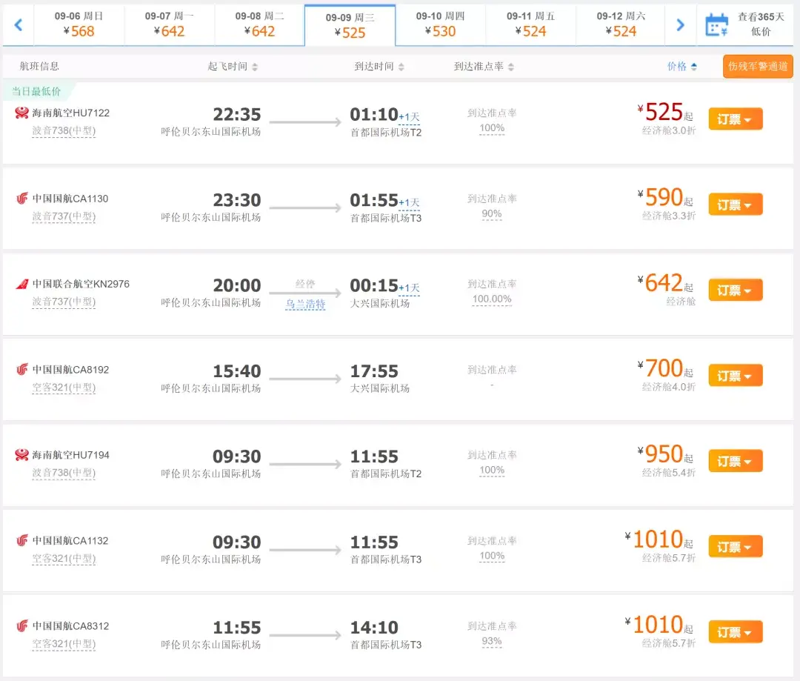Click Hainan Airlines logo for flight HU7122
800x681 pixels.
[21, 113]
